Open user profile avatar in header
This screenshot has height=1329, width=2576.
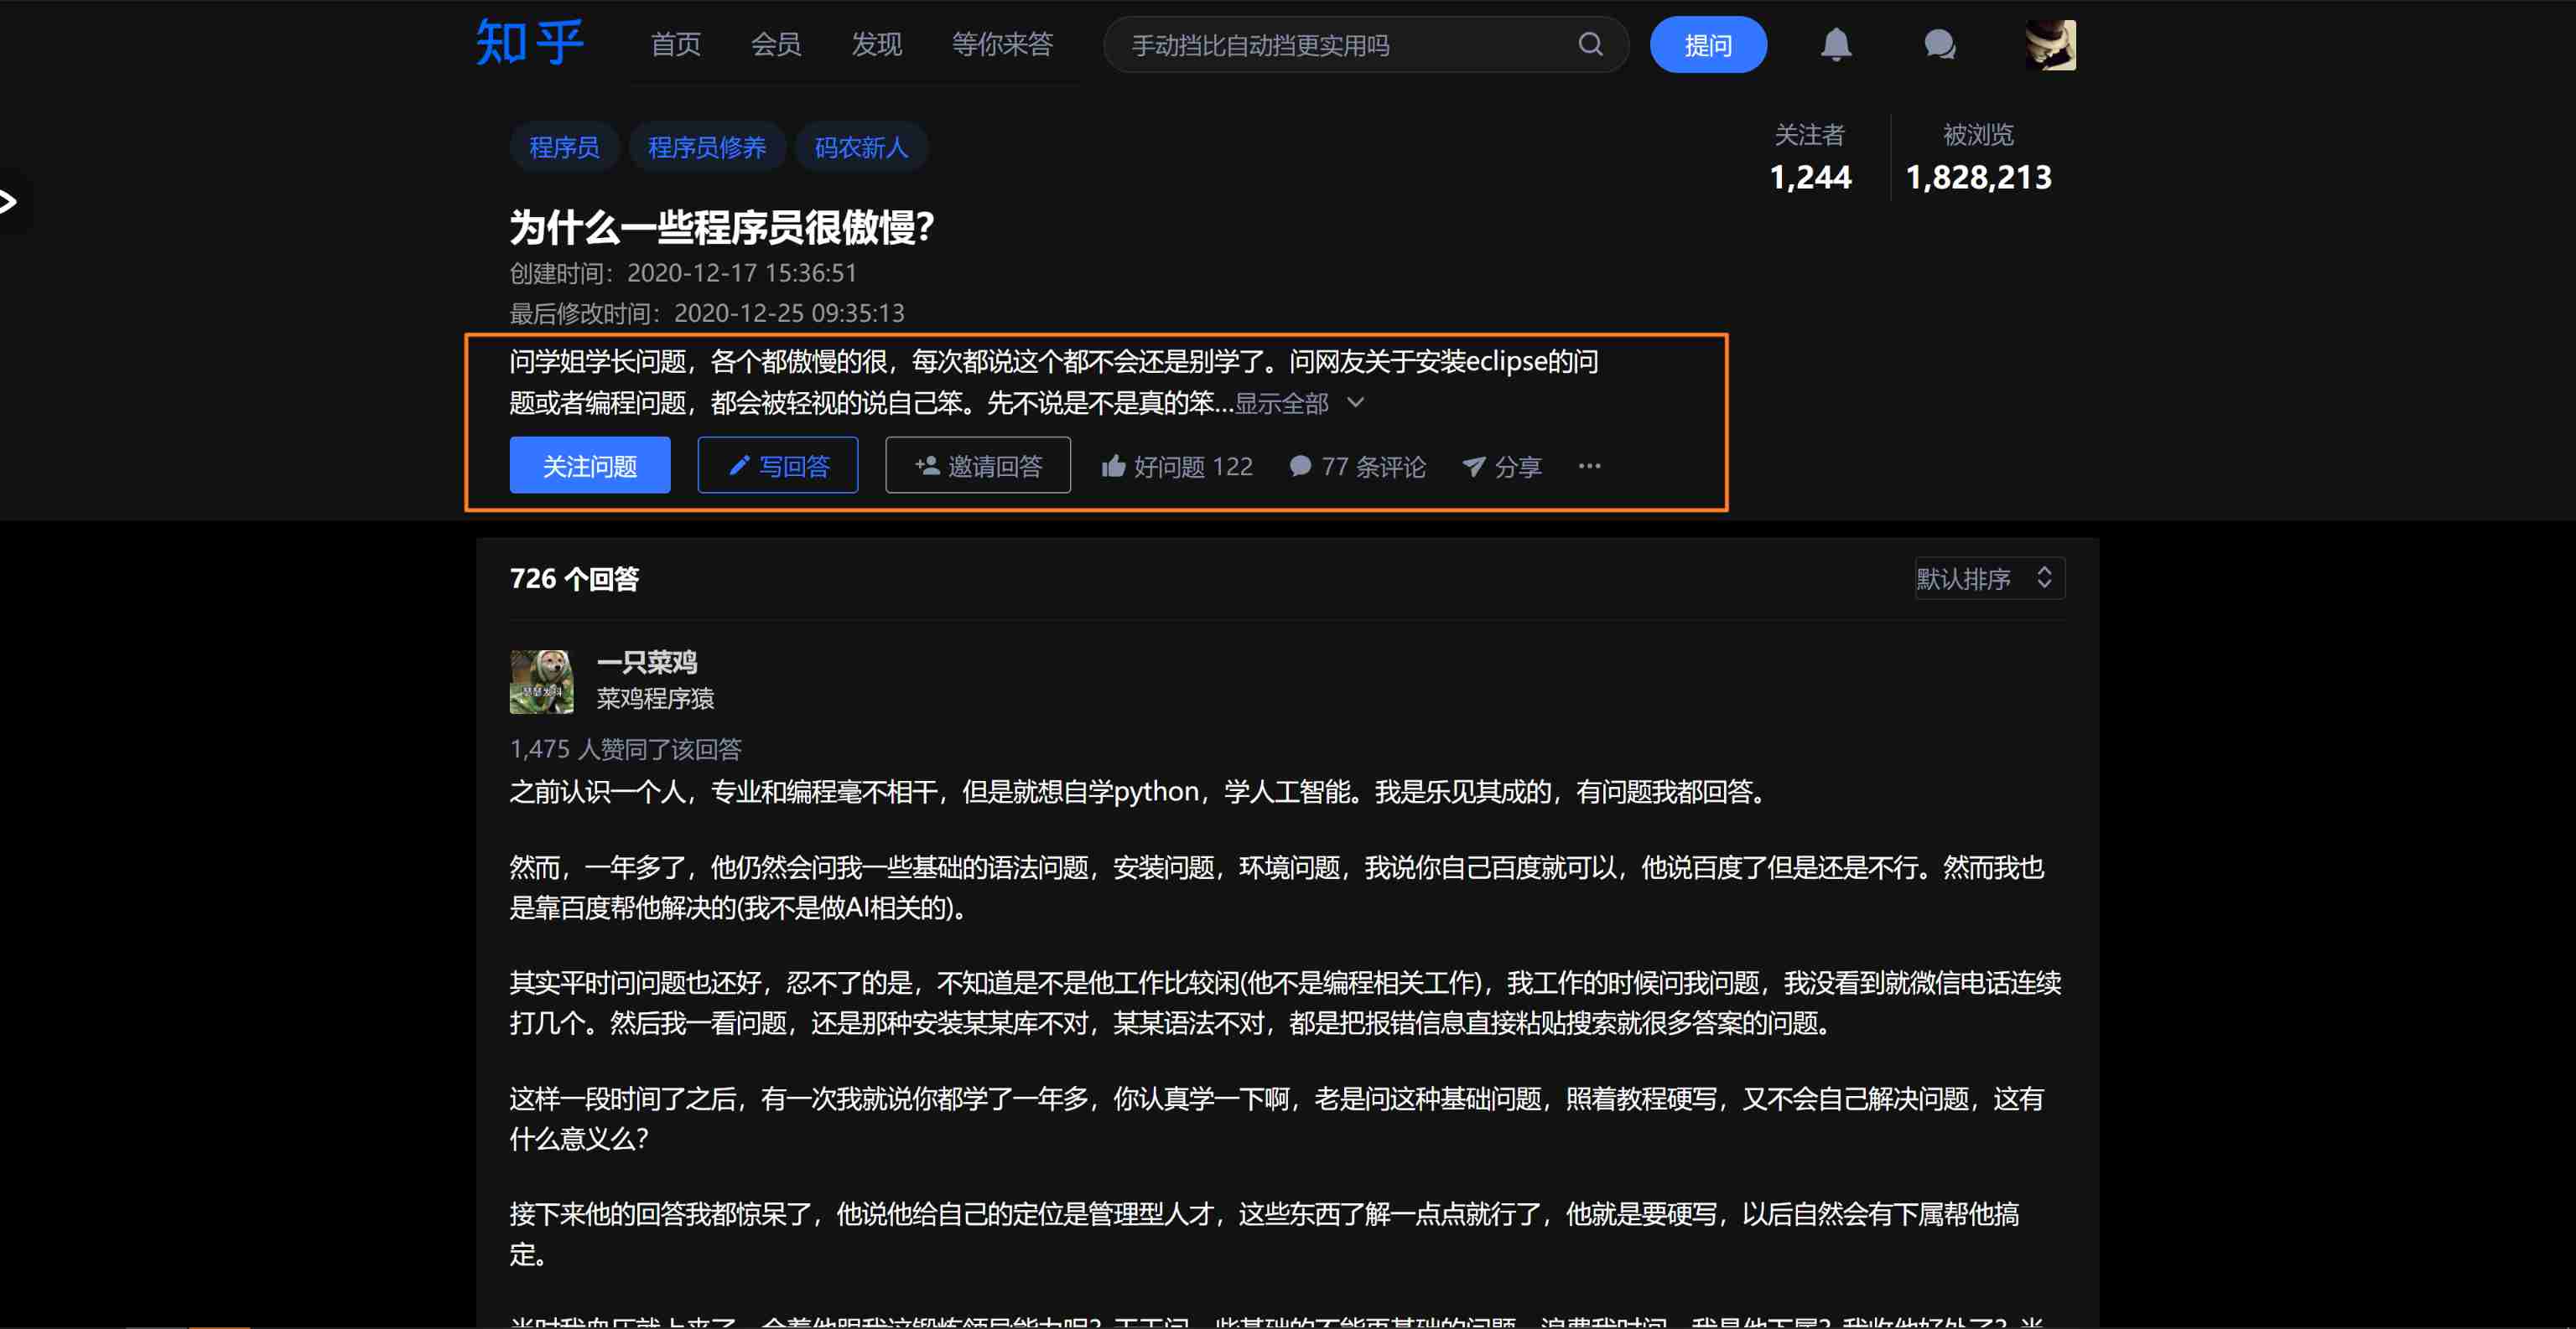(x=2050, y=45)
